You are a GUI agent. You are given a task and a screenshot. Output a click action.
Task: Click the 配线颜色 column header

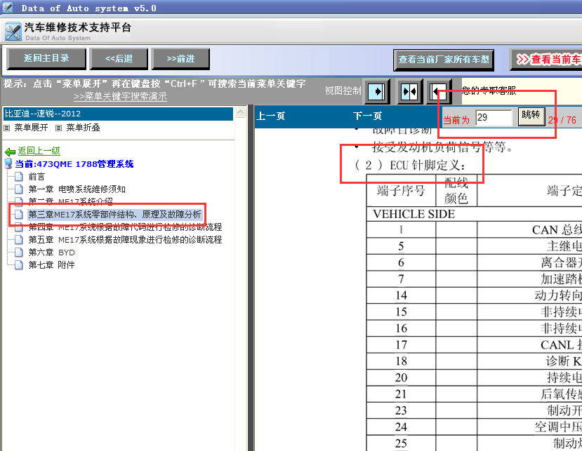click(x=456, y=191)
